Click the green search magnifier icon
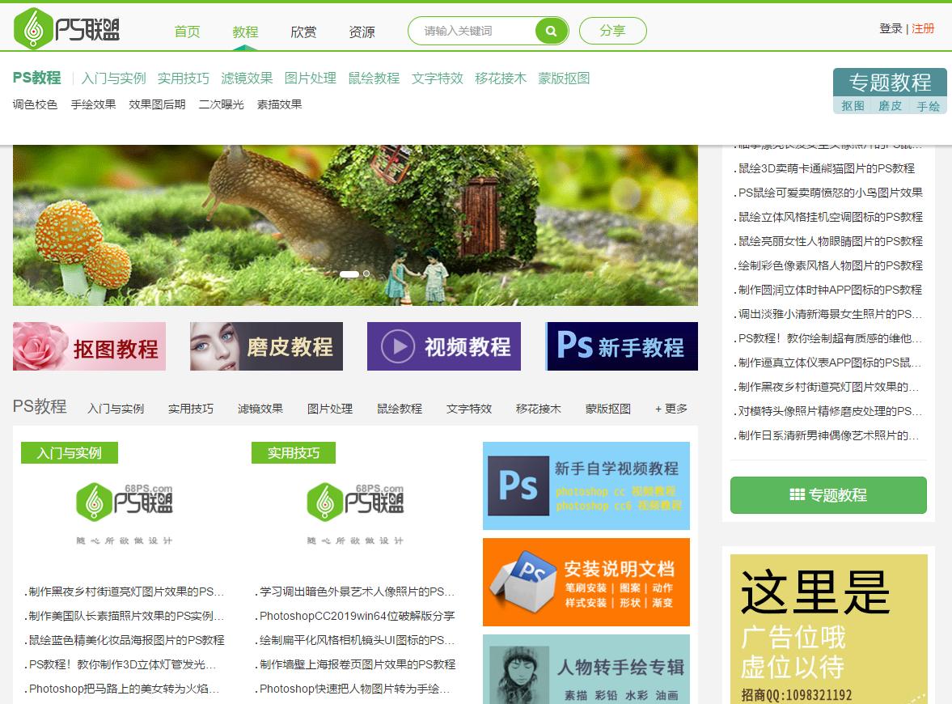This screenshot has height=704, width=952. point(551,31)
